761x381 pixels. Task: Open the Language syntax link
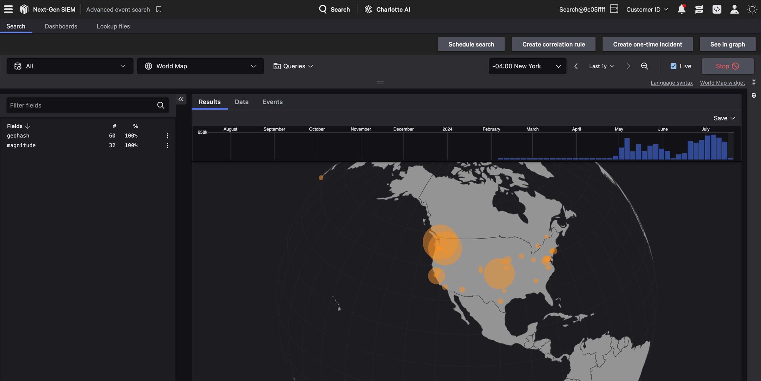(672, 83)
